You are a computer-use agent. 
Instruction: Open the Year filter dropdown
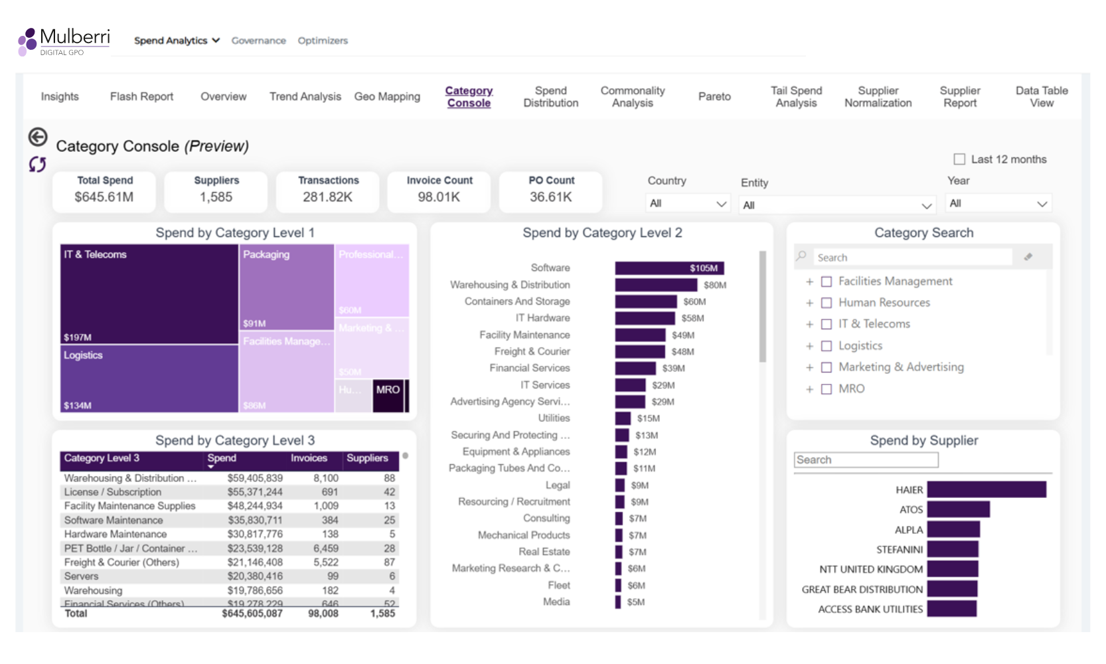[998, 204]
